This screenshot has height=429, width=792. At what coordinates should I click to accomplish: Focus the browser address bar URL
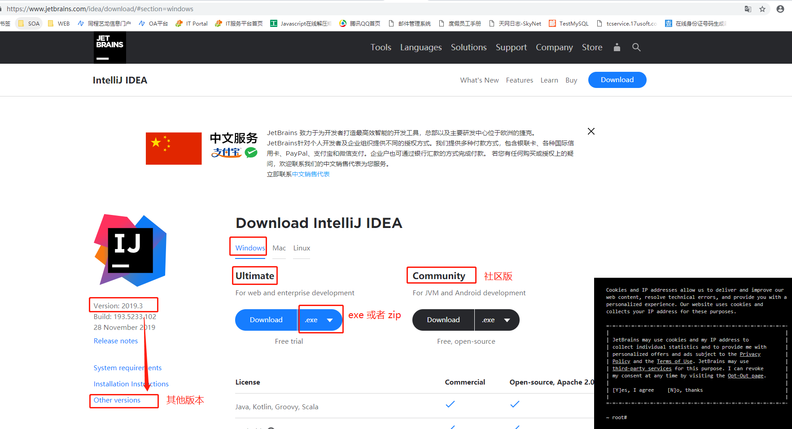pyautogui.click(x=100, y=9)
